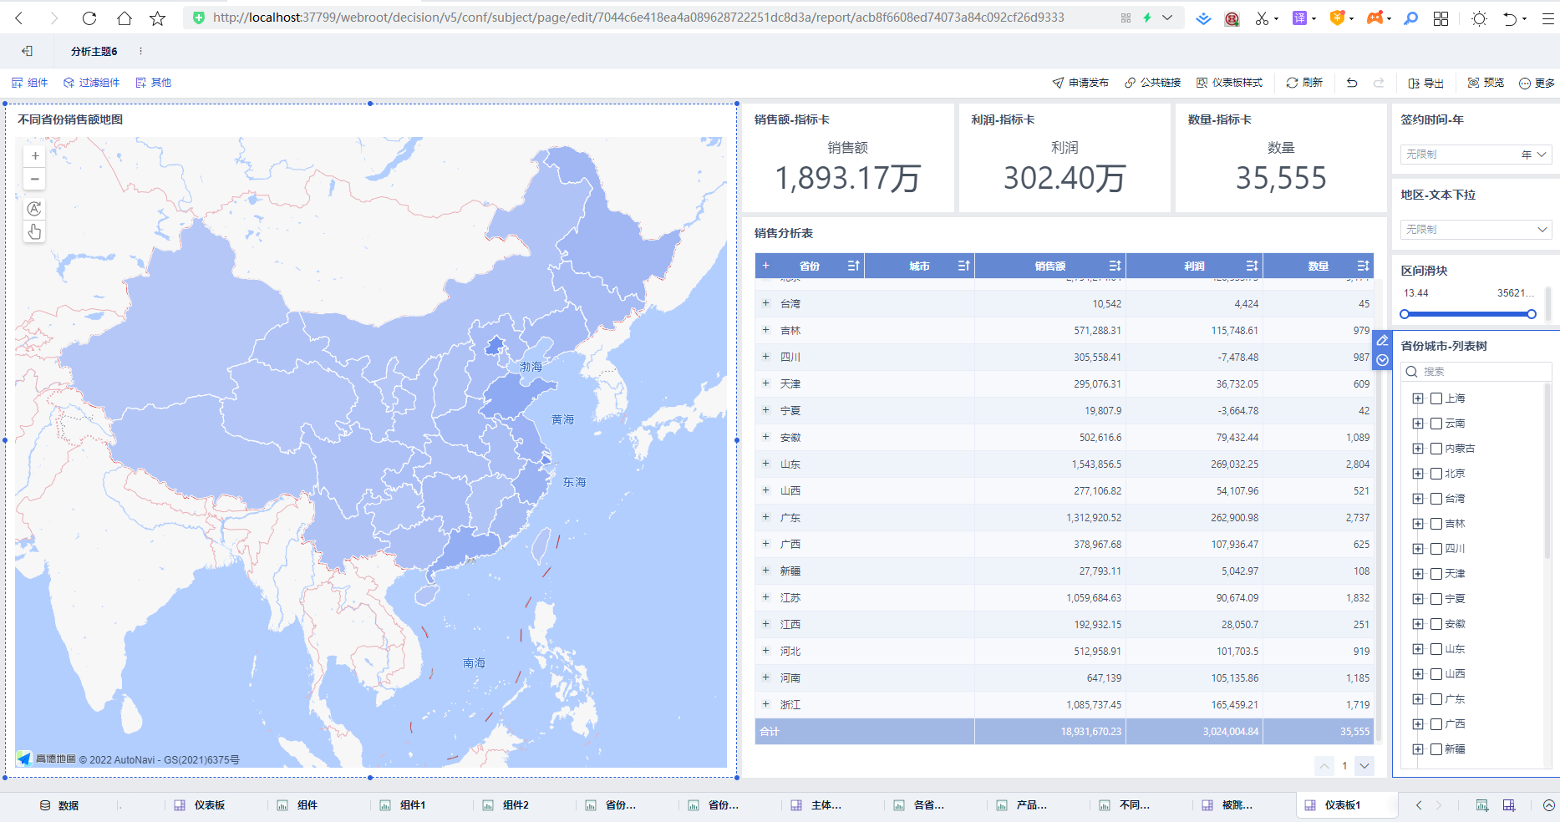Undo the last dashboard edit

1352,83
